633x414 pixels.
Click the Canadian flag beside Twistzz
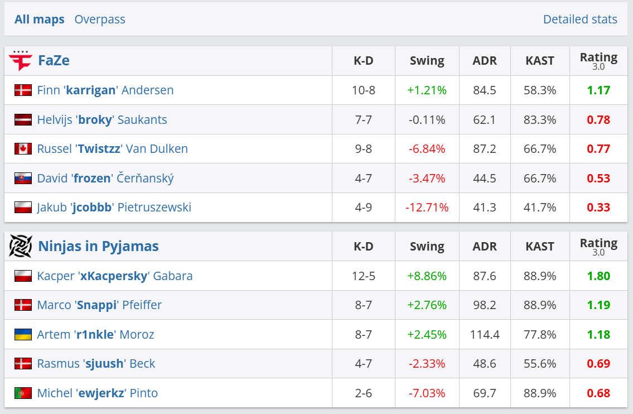[23, 149]
